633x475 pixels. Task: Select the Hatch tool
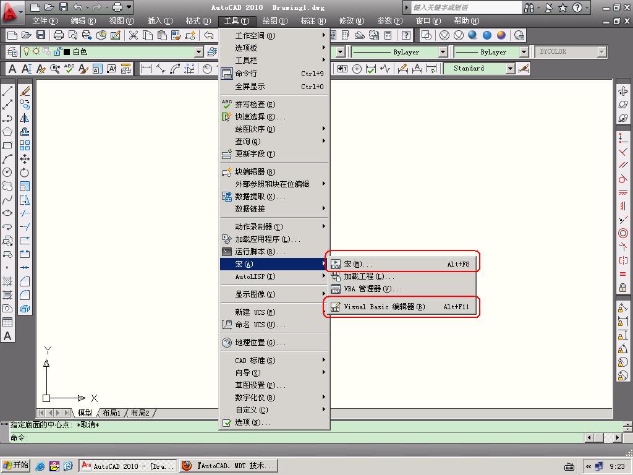click(x=7, y=281)
